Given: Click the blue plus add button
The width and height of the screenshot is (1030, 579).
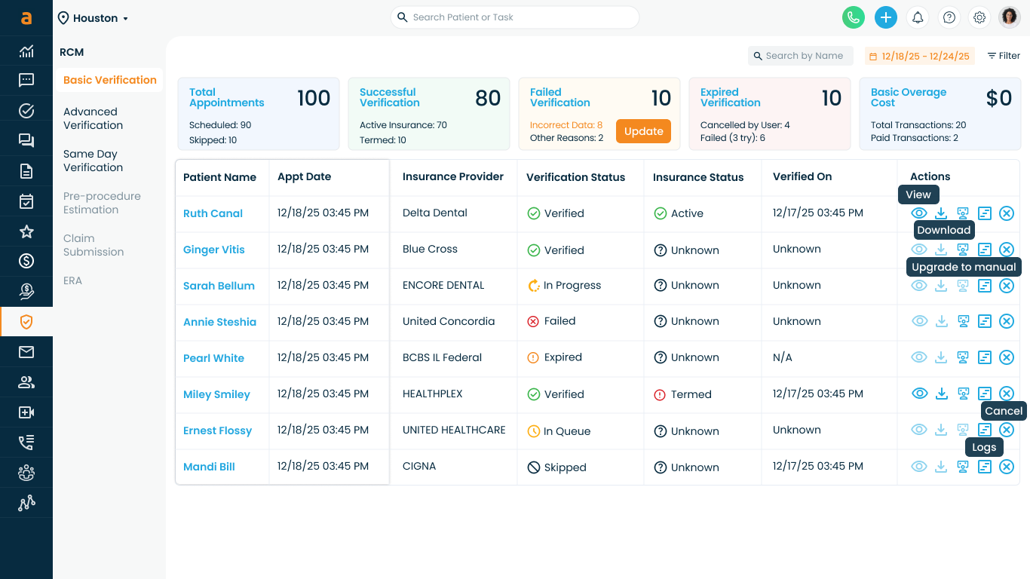Looking at the screenshot, I should tap(886, 17).
